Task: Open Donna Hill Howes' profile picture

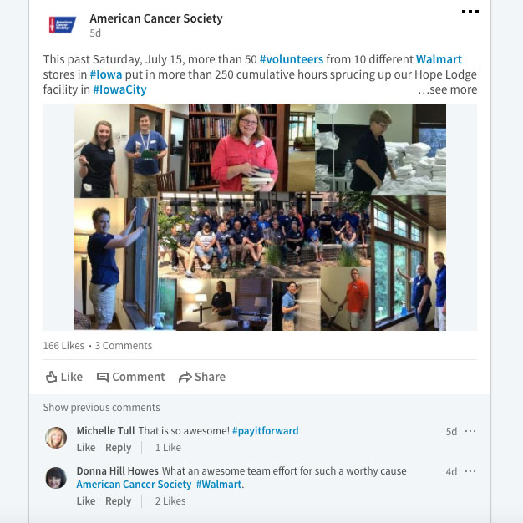Action: coord(56,478)
